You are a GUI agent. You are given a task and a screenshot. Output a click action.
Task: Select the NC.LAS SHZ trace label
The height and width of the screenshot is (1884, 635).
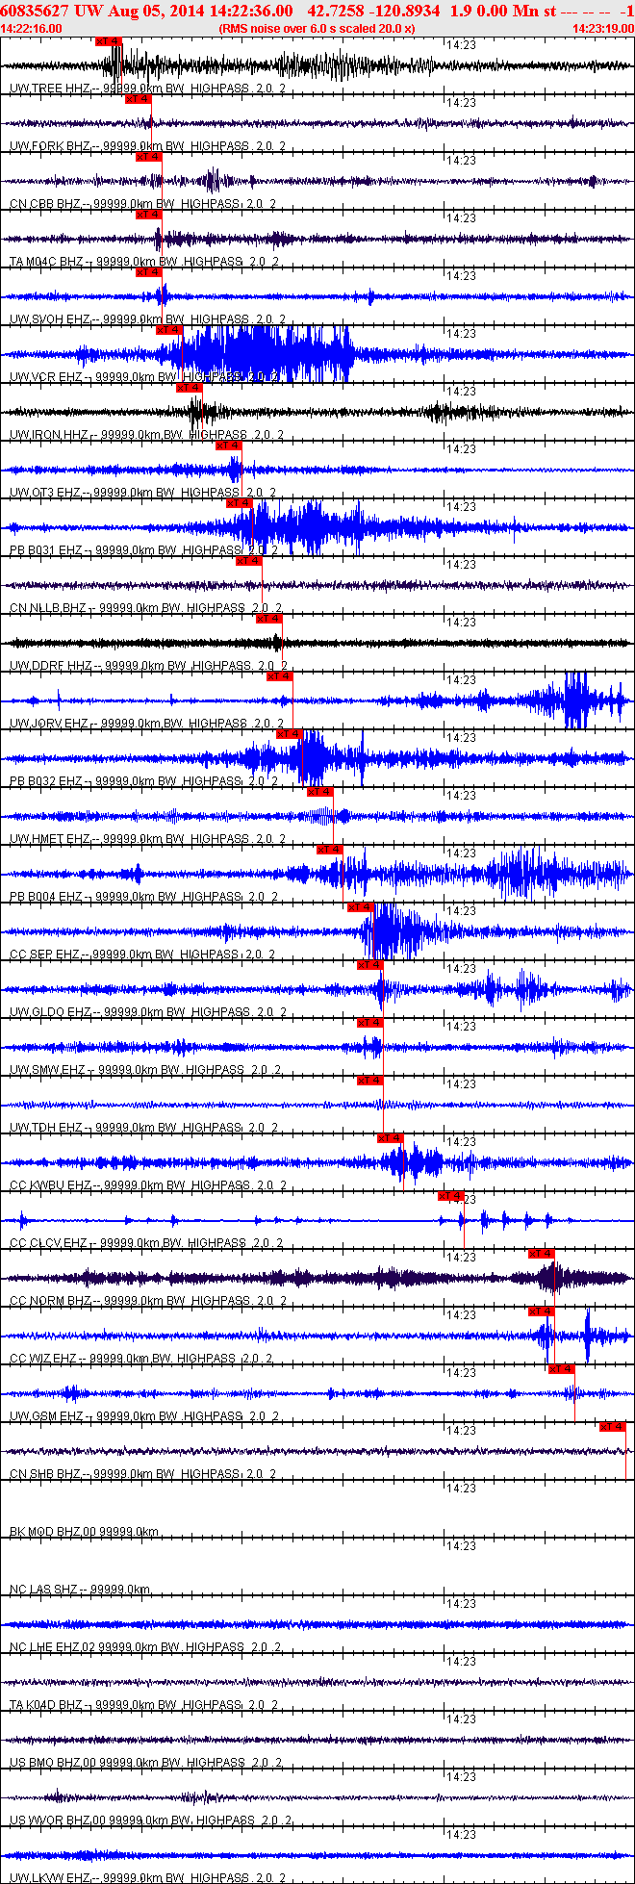coord(80,1590)
